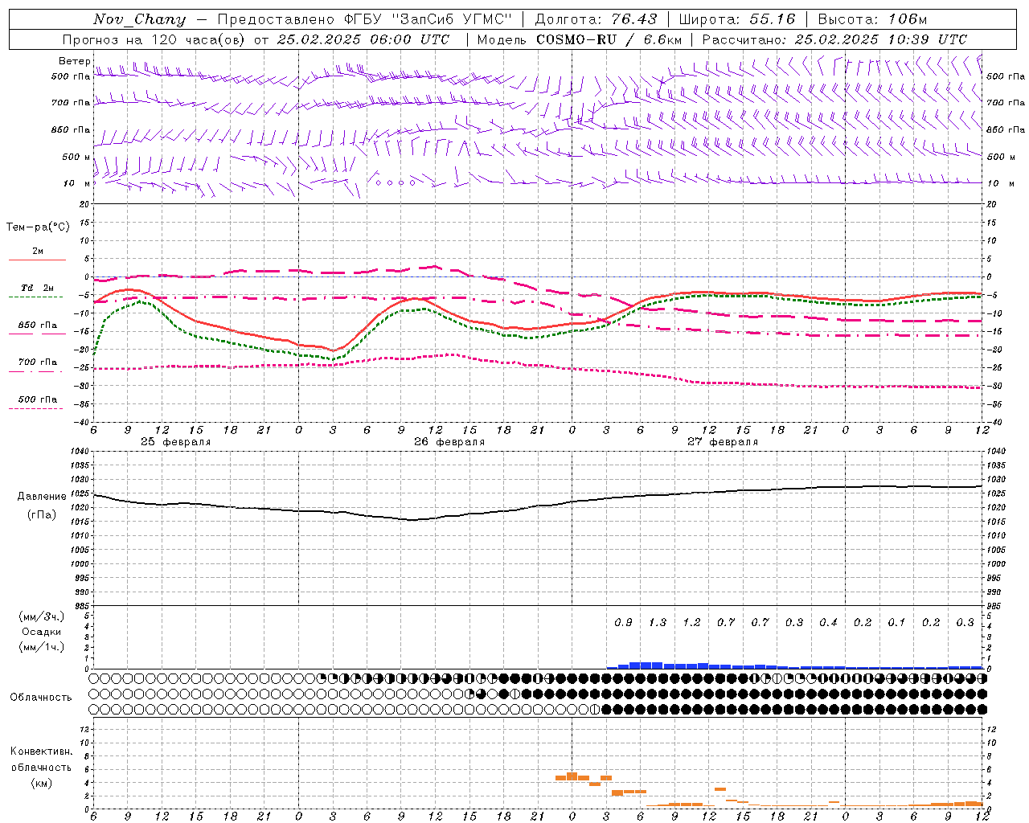Screen dimensions: 1029x823
Task: Click the 3-hour precipitation value 0.9
Action: pos(623,623)
